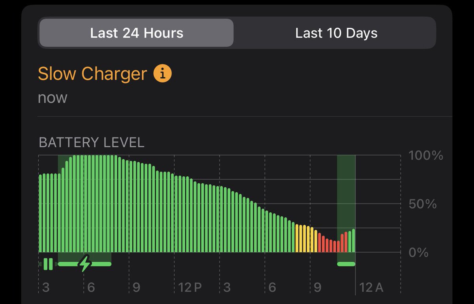Open the Slow Charger info icon
Image resolution: width=474 pixels, height=304 pixels.
click(x=162, y=74)
